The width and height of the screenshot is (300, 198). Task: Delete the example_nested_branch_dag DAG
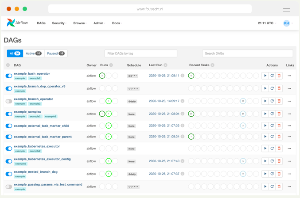click(279, 174)
